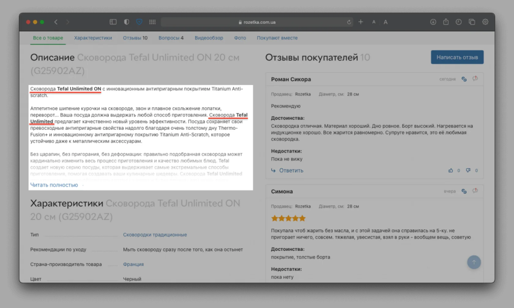Open the half-shield privacy report icon
This screenshot has width=514, height=308.
[126, 22]
